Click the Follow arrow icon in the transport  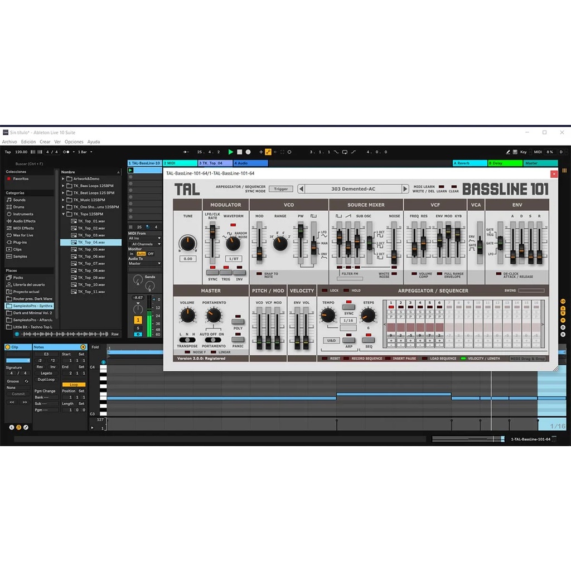click(x=275, y=152)
